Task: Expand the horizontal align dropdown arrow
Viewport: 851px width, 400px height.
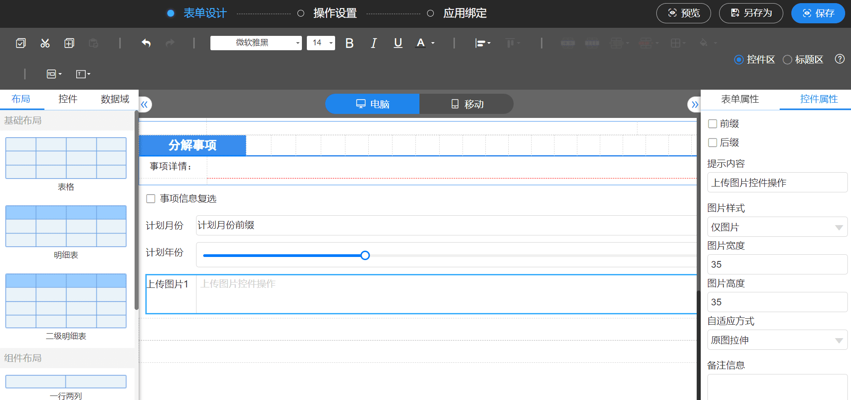Action: [489, 43]
